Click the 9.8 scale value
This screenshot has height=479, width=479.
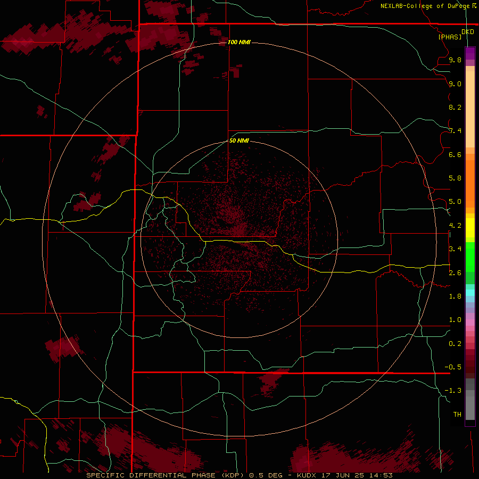coord(455,60)
